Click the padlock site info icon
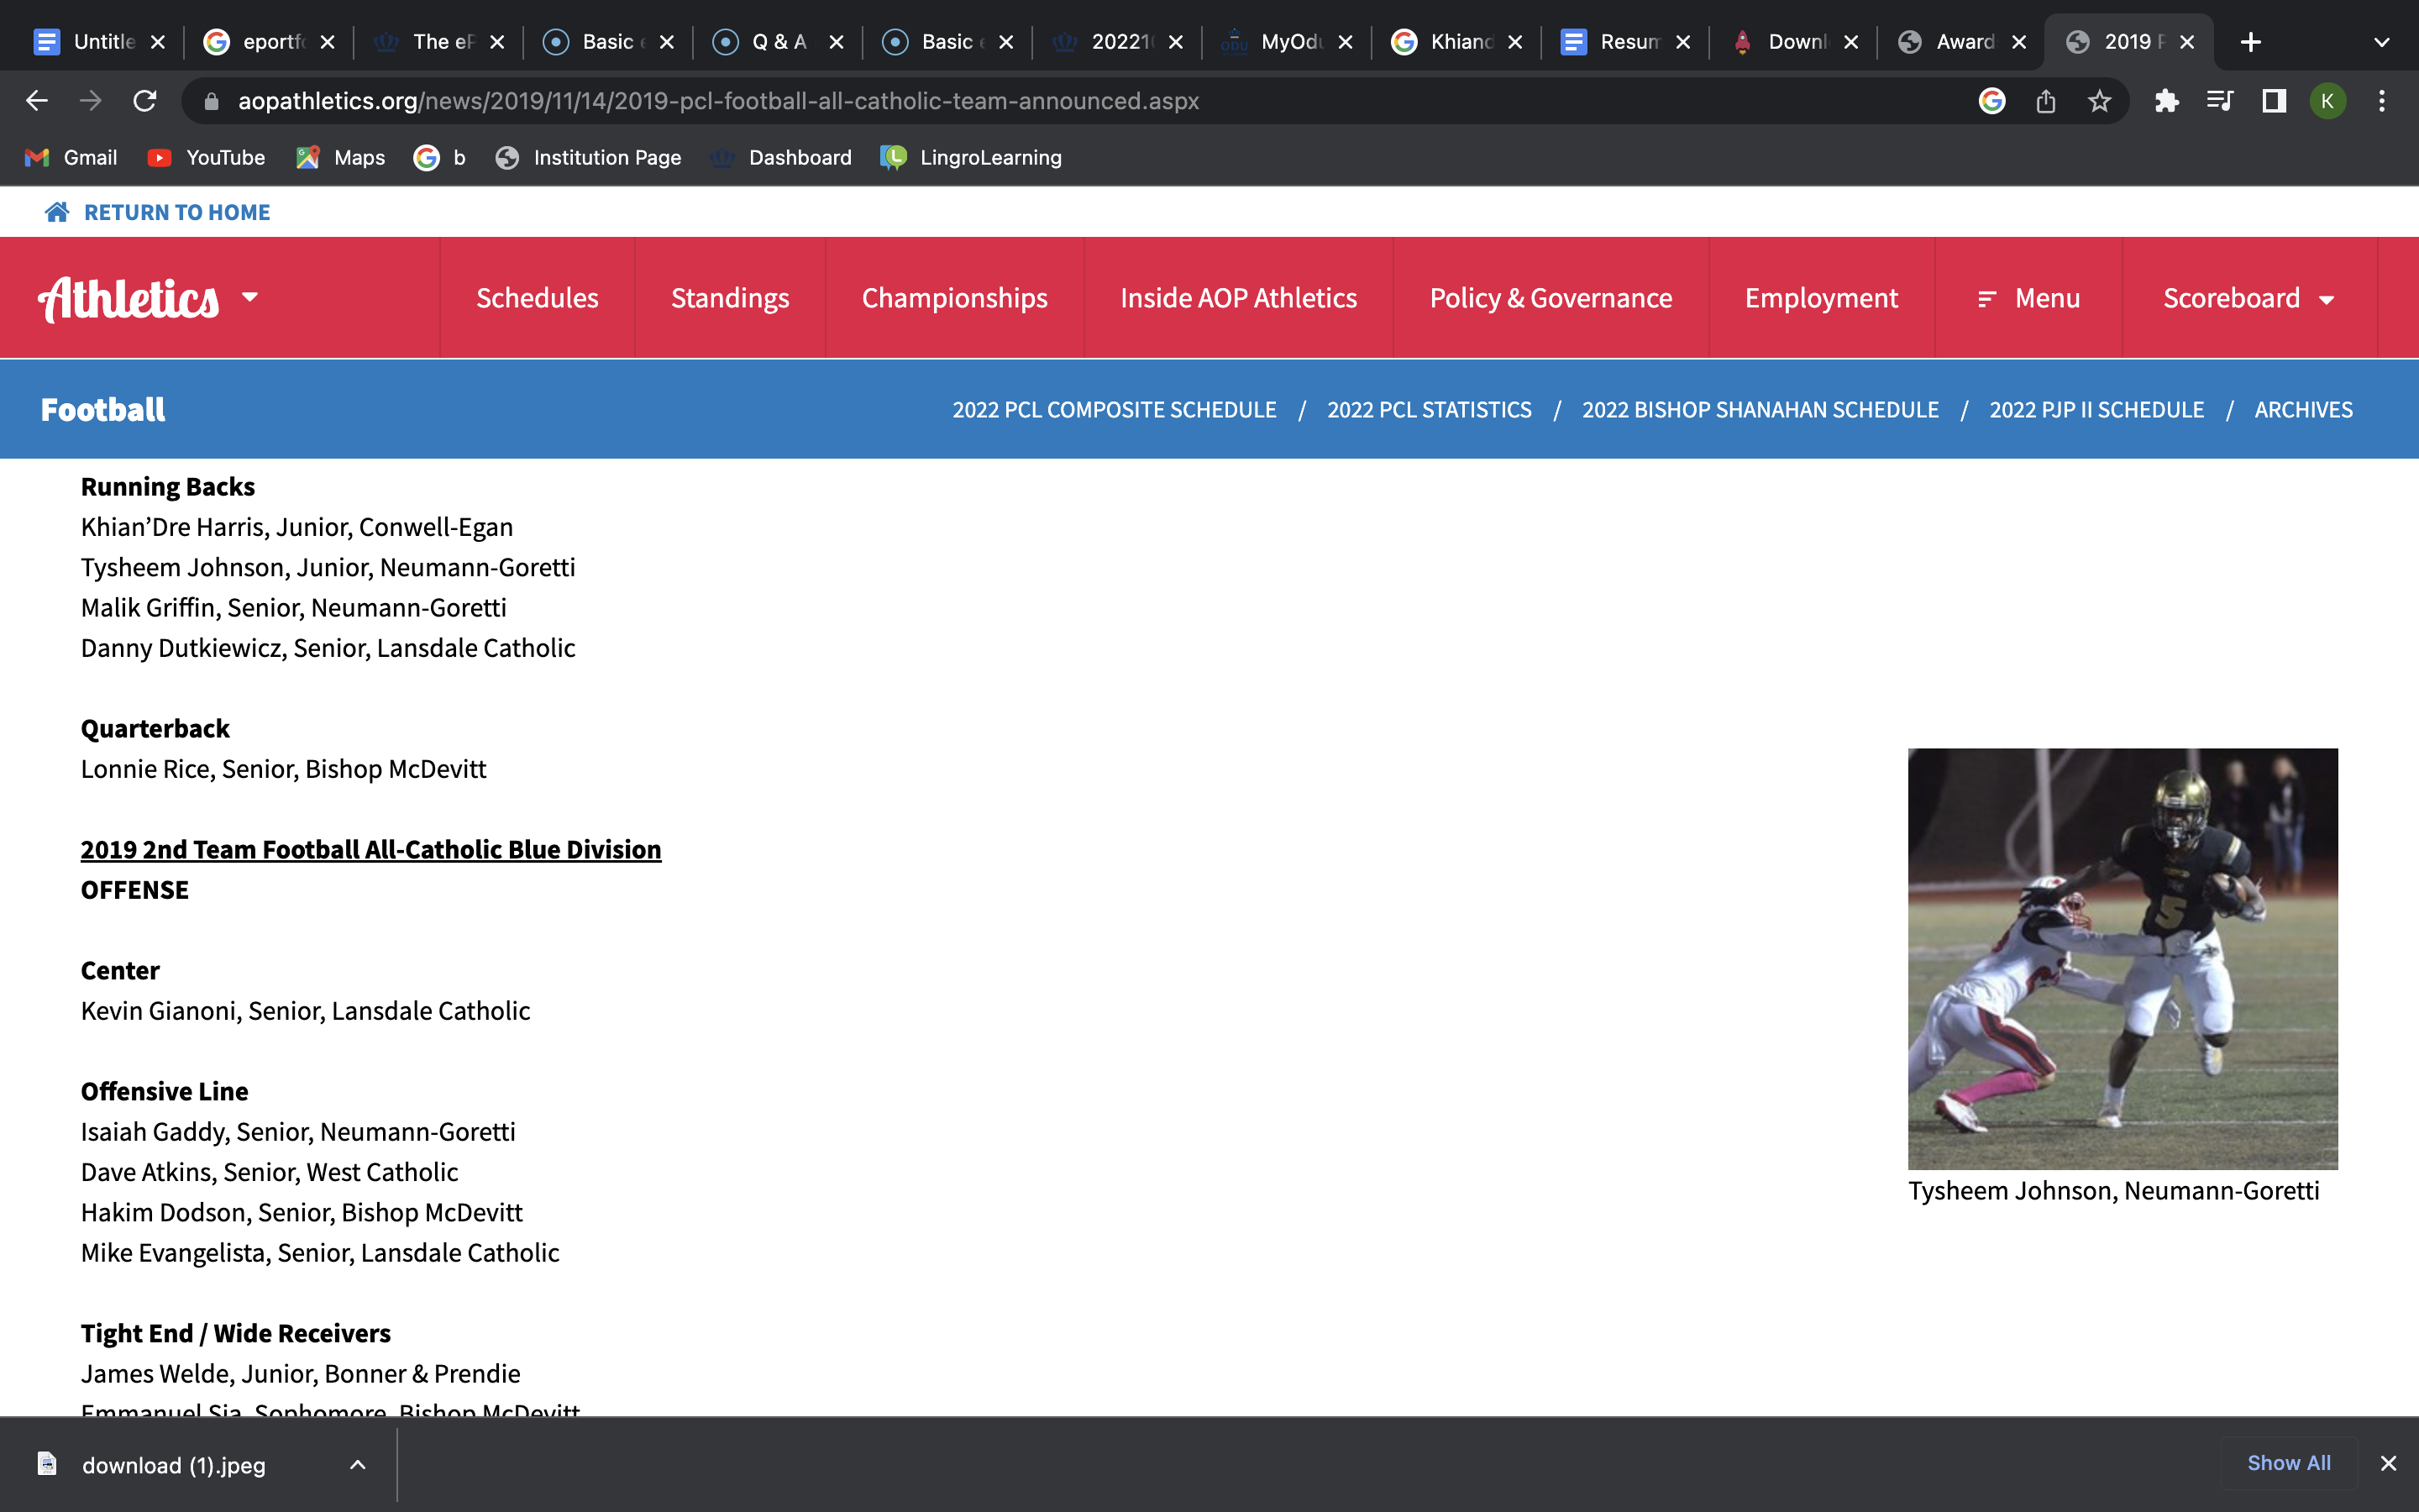 tap(211, 101)
